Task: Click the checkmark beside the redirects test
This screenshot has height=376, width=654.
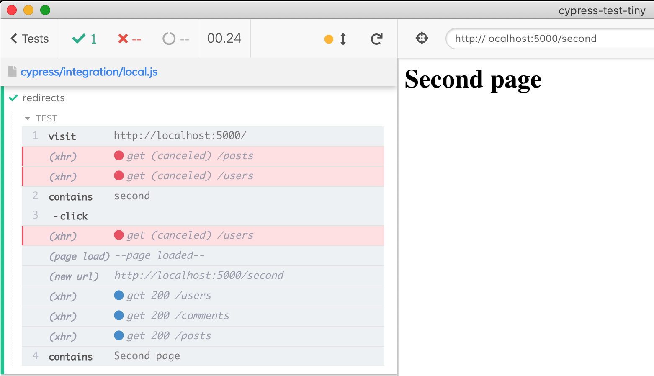Action: coord(13,98)
